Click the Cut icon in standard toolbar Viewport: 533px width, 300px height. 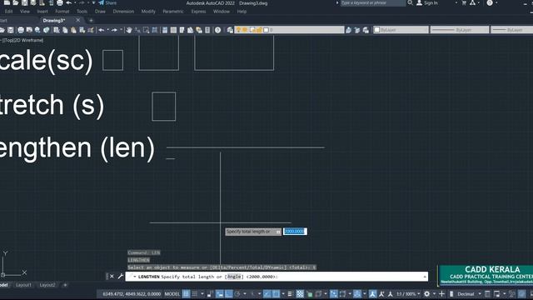(57, 30)
